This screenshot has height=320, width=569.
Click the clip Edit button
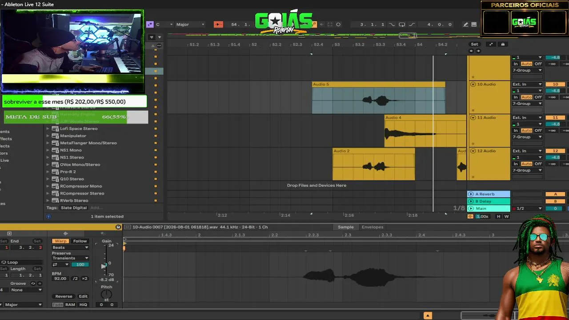pos(83,296)
